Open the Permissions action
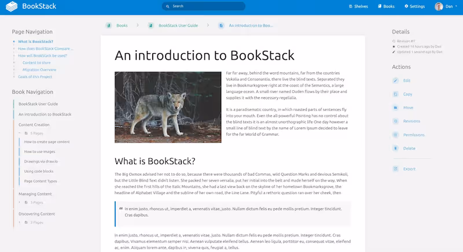This screenshot has height=252, width=463. click(x=414, y=135)
